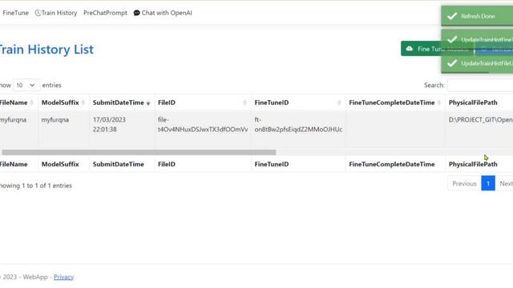Sort by FineTuneID column header
The width and height of the screenshot is (513, 288).
298,102
